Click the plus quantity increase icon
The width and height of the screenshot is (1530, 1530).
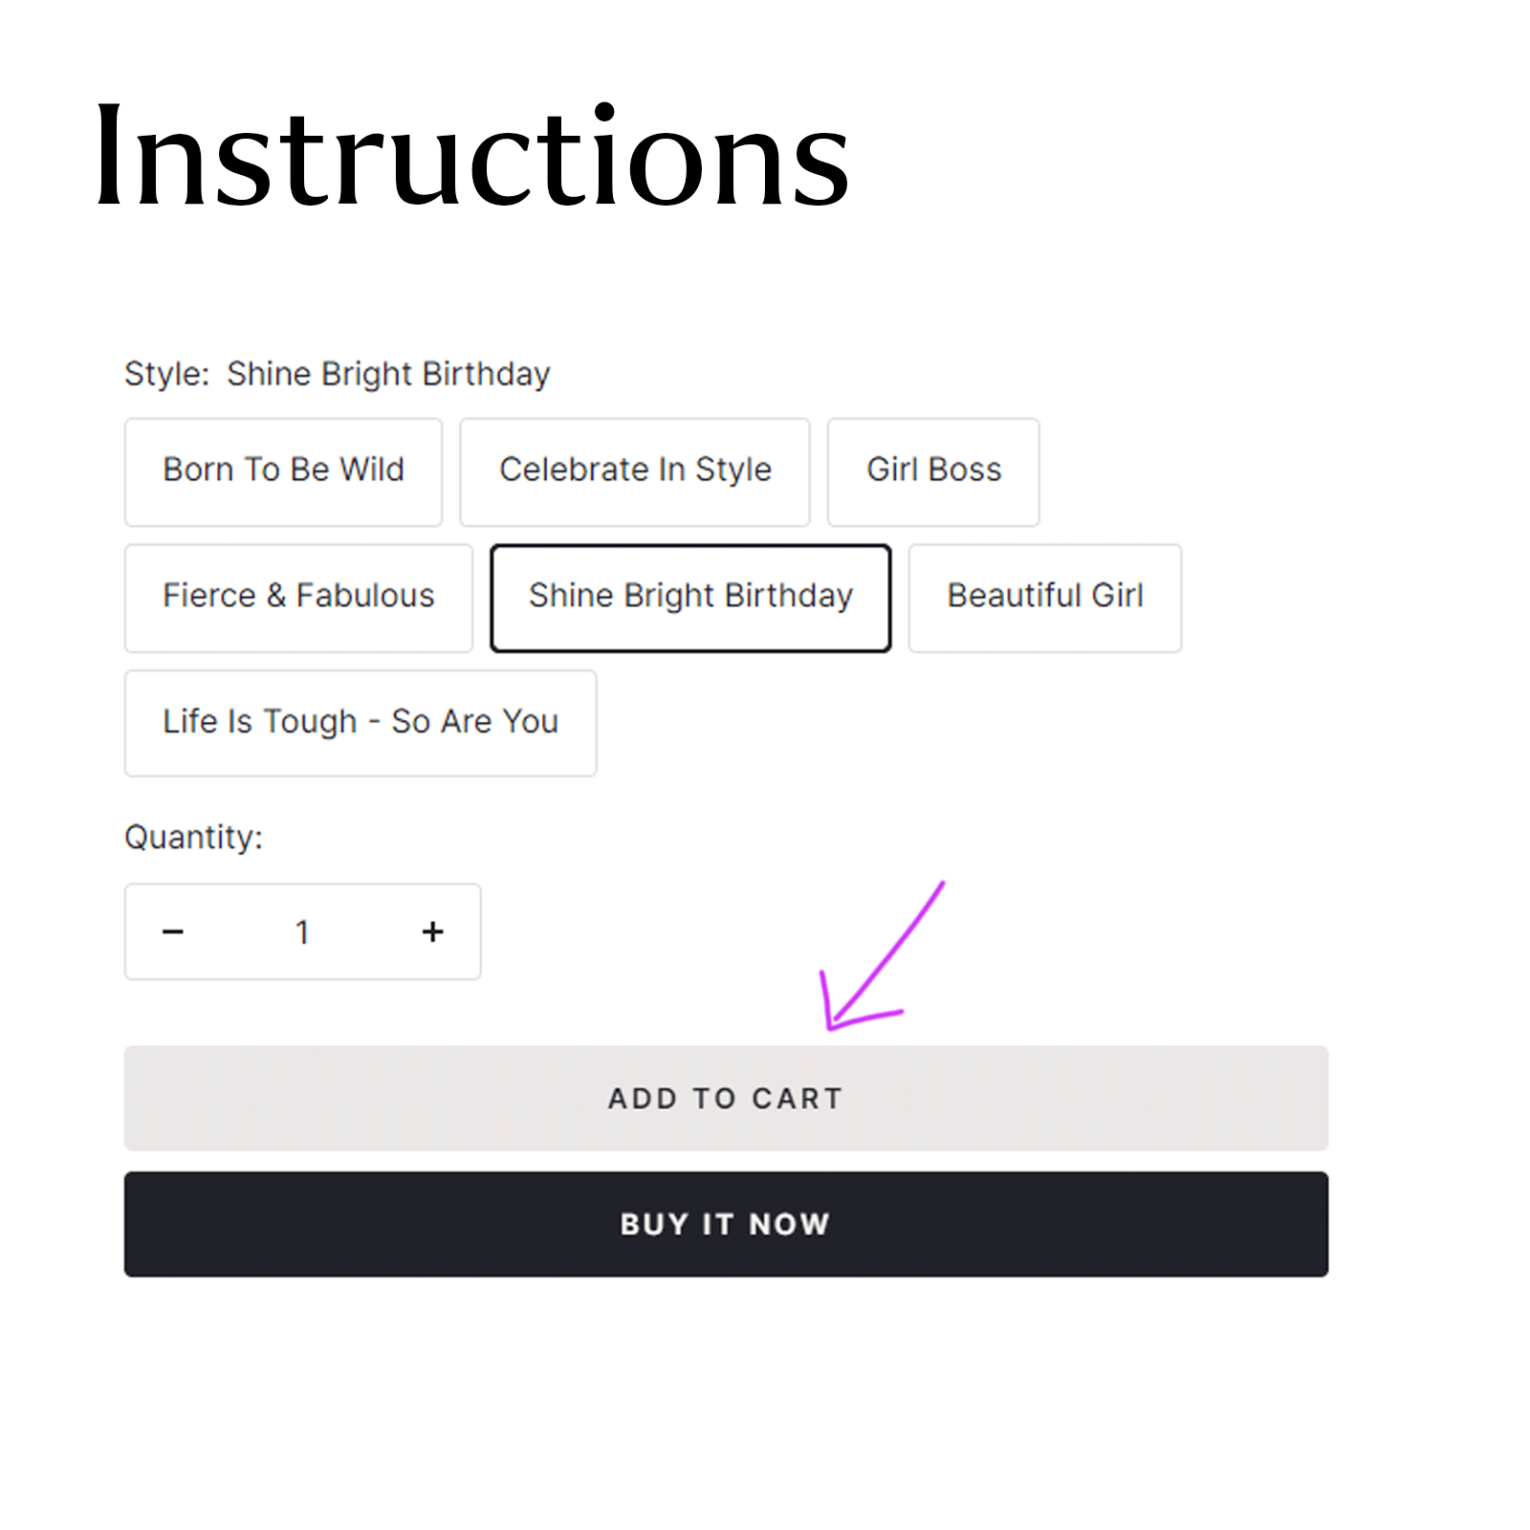pos(432,931)
